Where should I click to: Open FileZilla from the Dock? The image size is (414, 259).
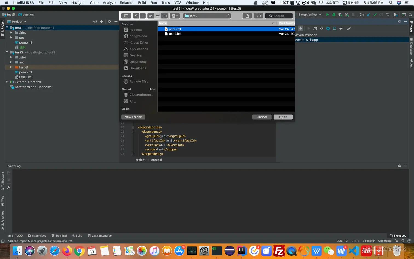279,251
